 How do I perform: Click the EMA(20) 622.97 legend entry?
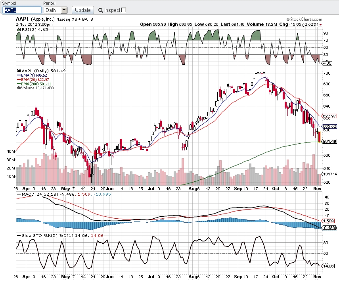click(33, 79)
